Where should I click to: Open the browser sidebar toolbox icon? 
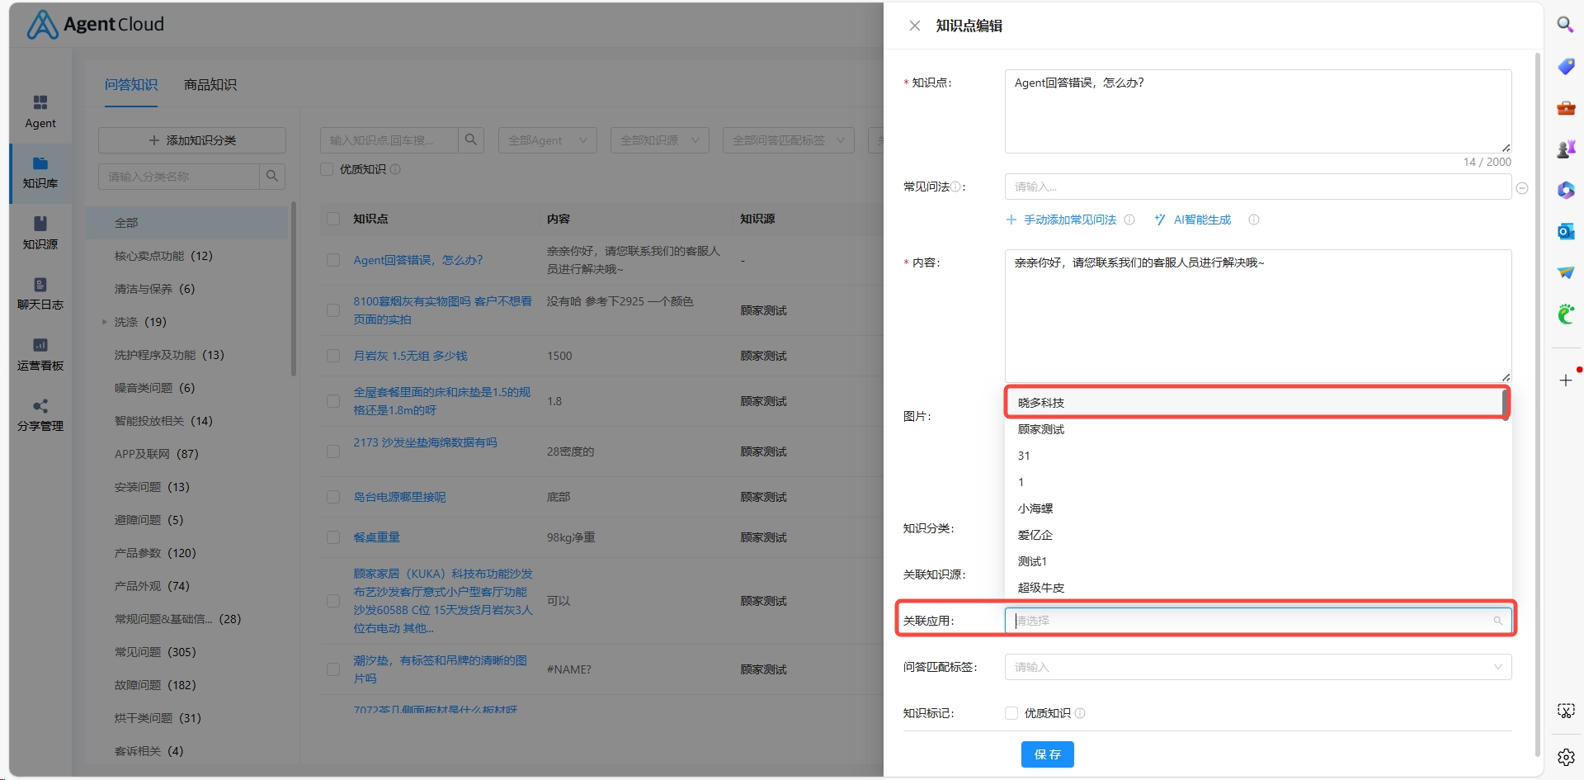pos(1565,107)
